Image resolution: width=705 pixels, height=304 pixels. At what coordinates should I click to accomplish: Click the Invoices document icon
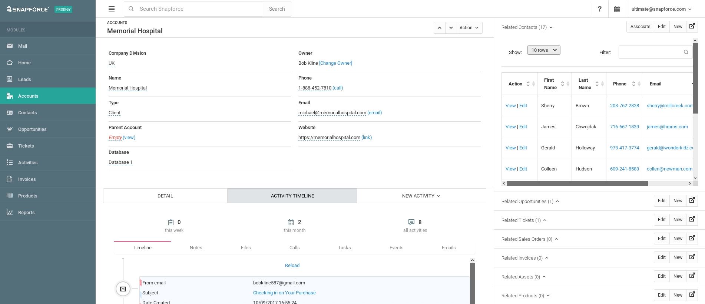[x=10, y=179]
